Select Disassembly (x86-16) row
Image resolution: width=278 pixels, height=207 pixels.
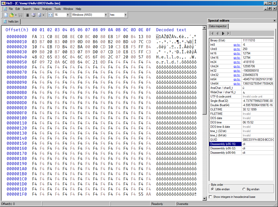pos(242,144)
